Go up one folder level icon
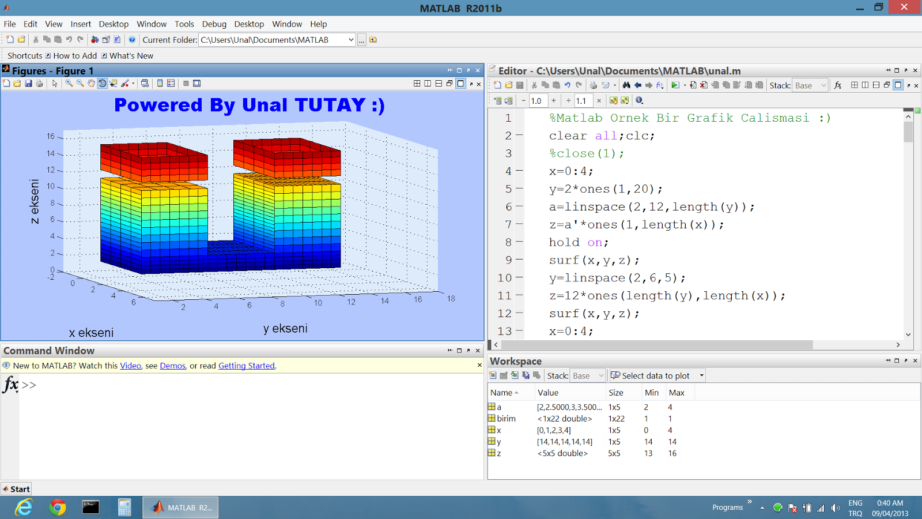Viewport: 922px width, 519px height. pos(373,40)
